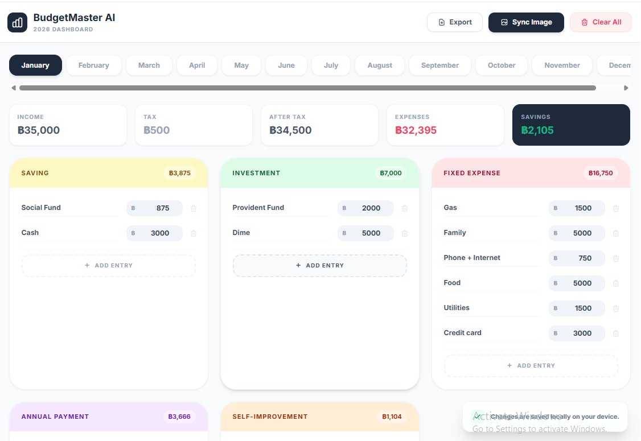Select the November tab

562,65
